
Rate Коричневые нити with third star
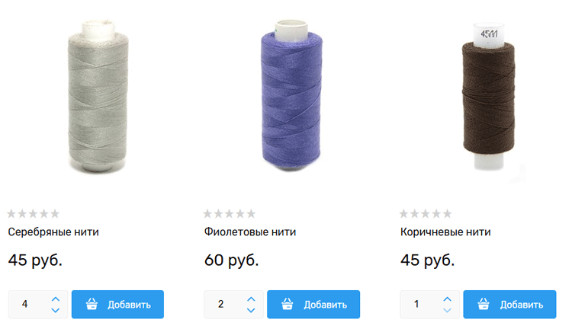coord(426,213)
